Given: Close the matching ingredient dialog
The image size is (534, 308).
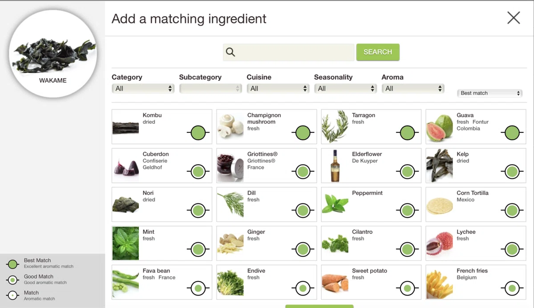Looking at the screenshot, I should (x=514, y=18).
